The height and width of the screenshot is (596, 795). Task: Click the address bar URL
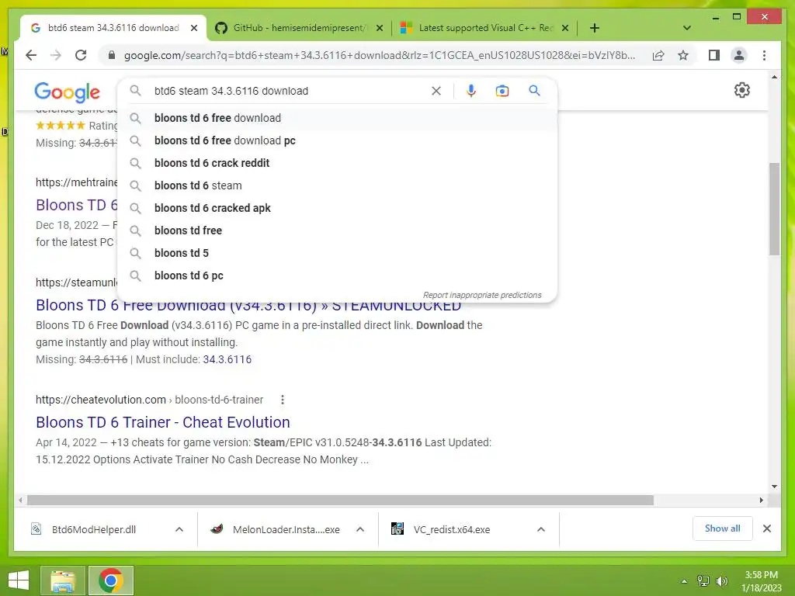pyautogui.click(x=379, y=55)
